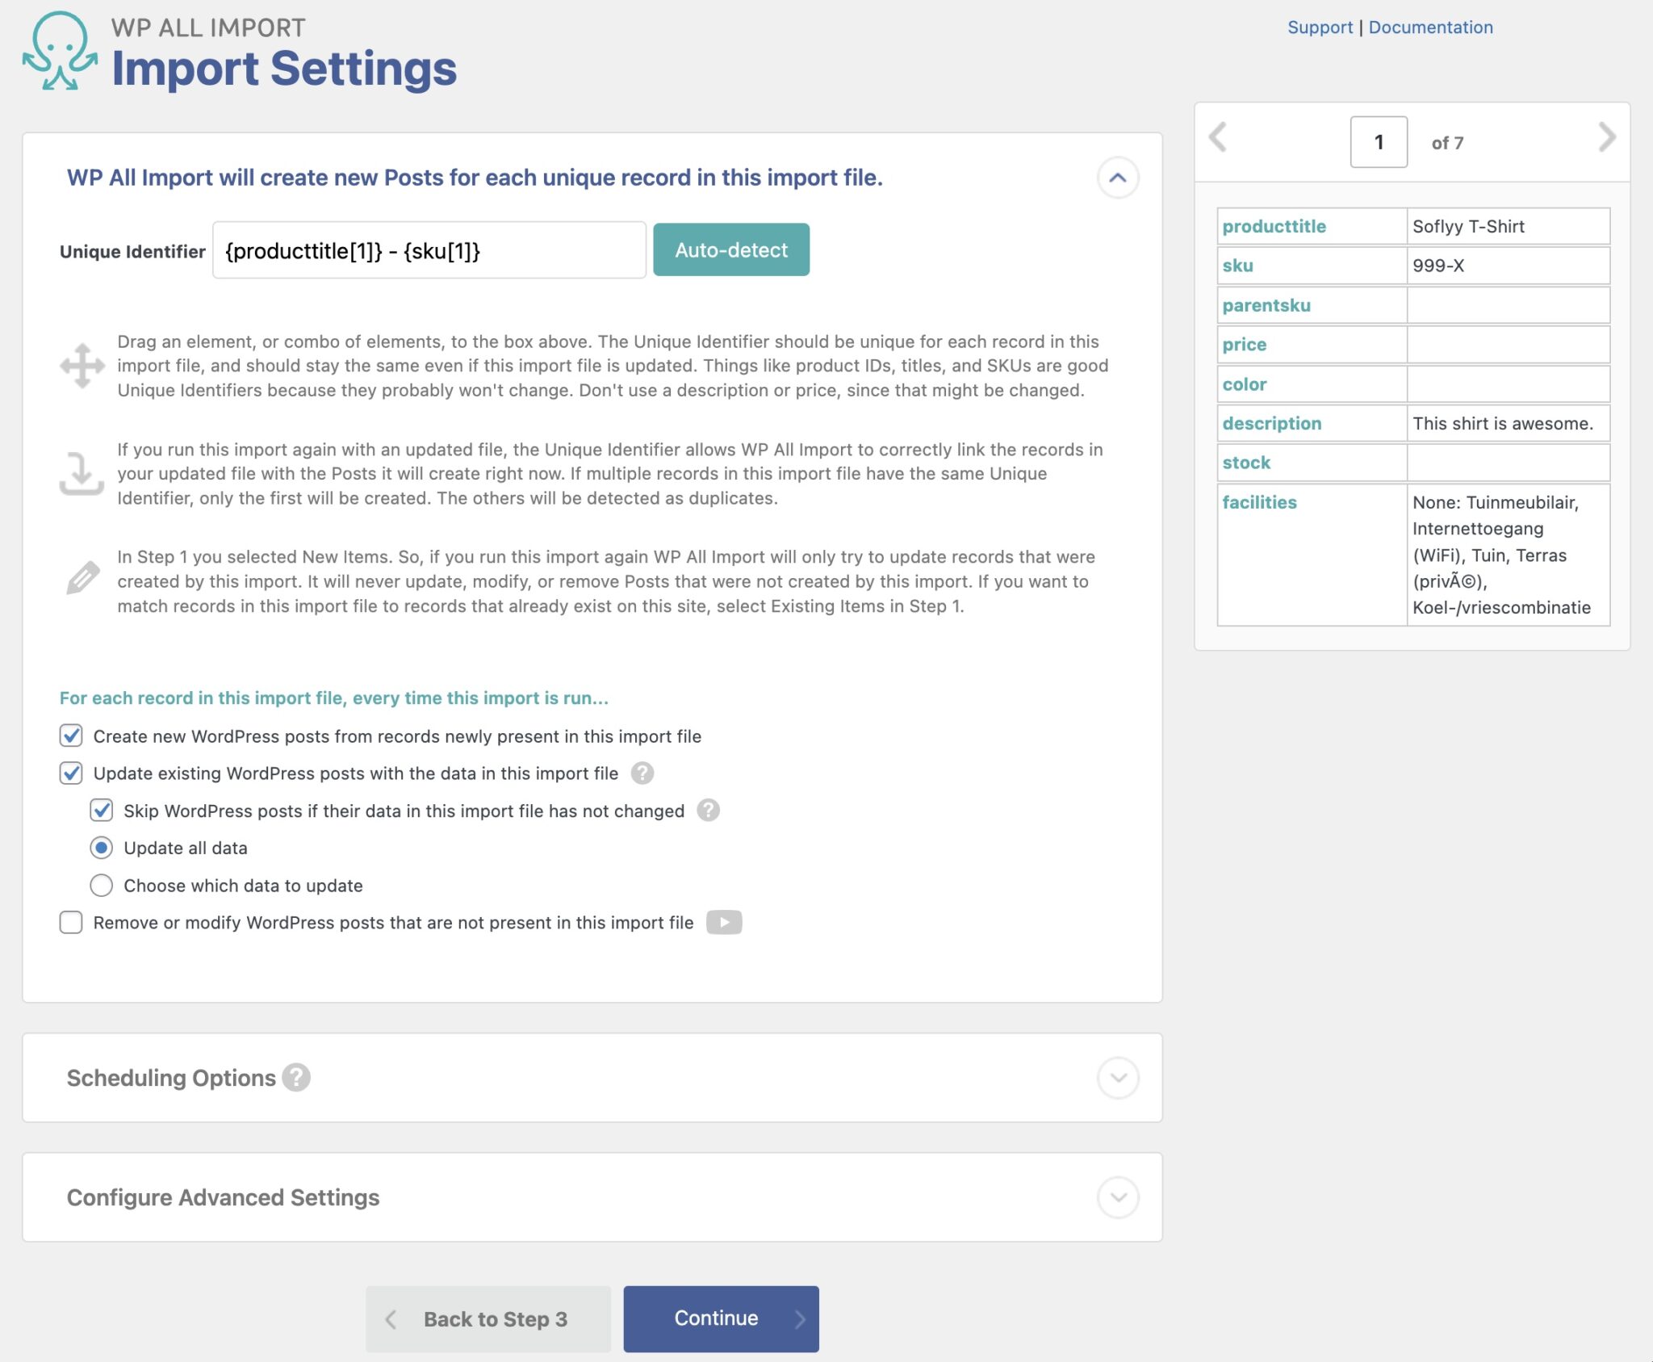Image resolution: width=1653 pixels, height=1362 pixels.
Task: Click the Auto-detect button
Action: click(730, 249)
